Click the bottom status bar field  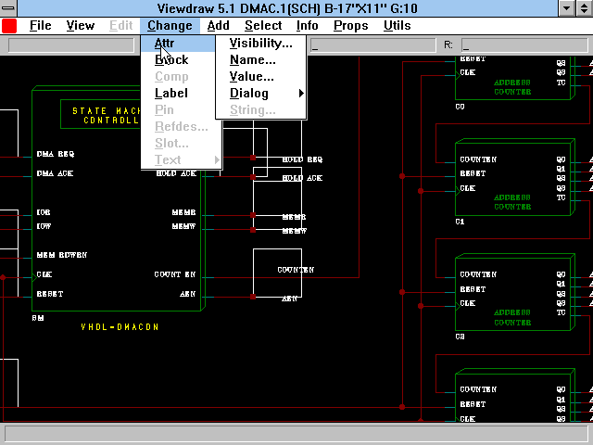point(296,433)
